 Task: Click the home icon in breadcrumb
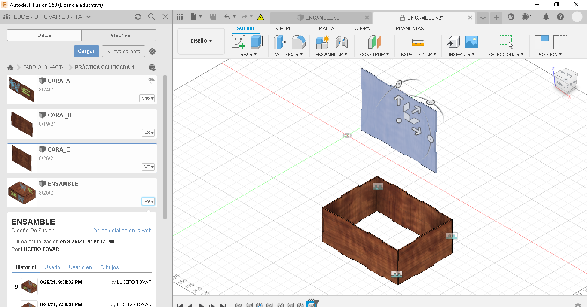[10, 67]
